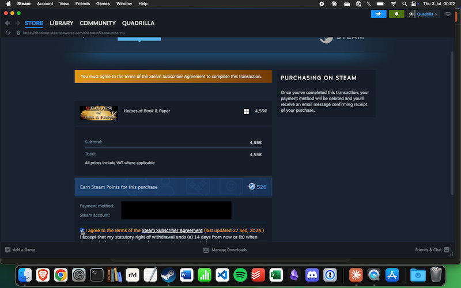Open the Help menu

click(143, 4)
